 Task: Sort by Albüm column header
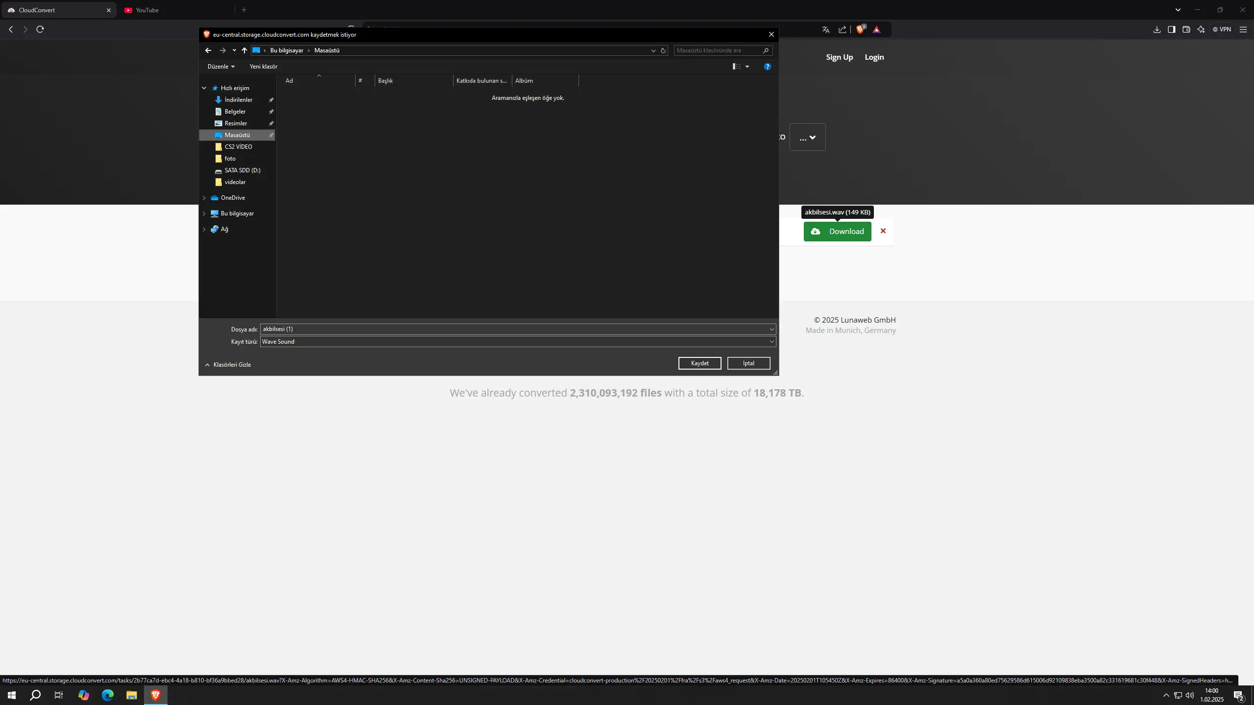545,81
